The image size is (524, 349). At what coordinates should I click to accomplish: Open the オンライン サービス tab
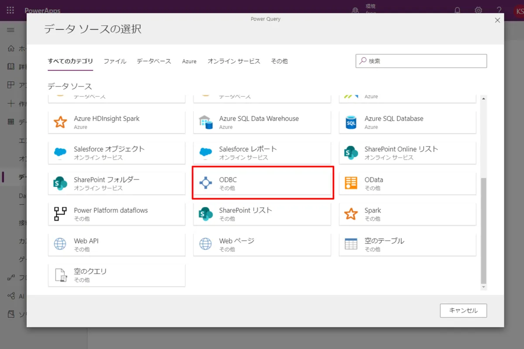coord(234,61)
